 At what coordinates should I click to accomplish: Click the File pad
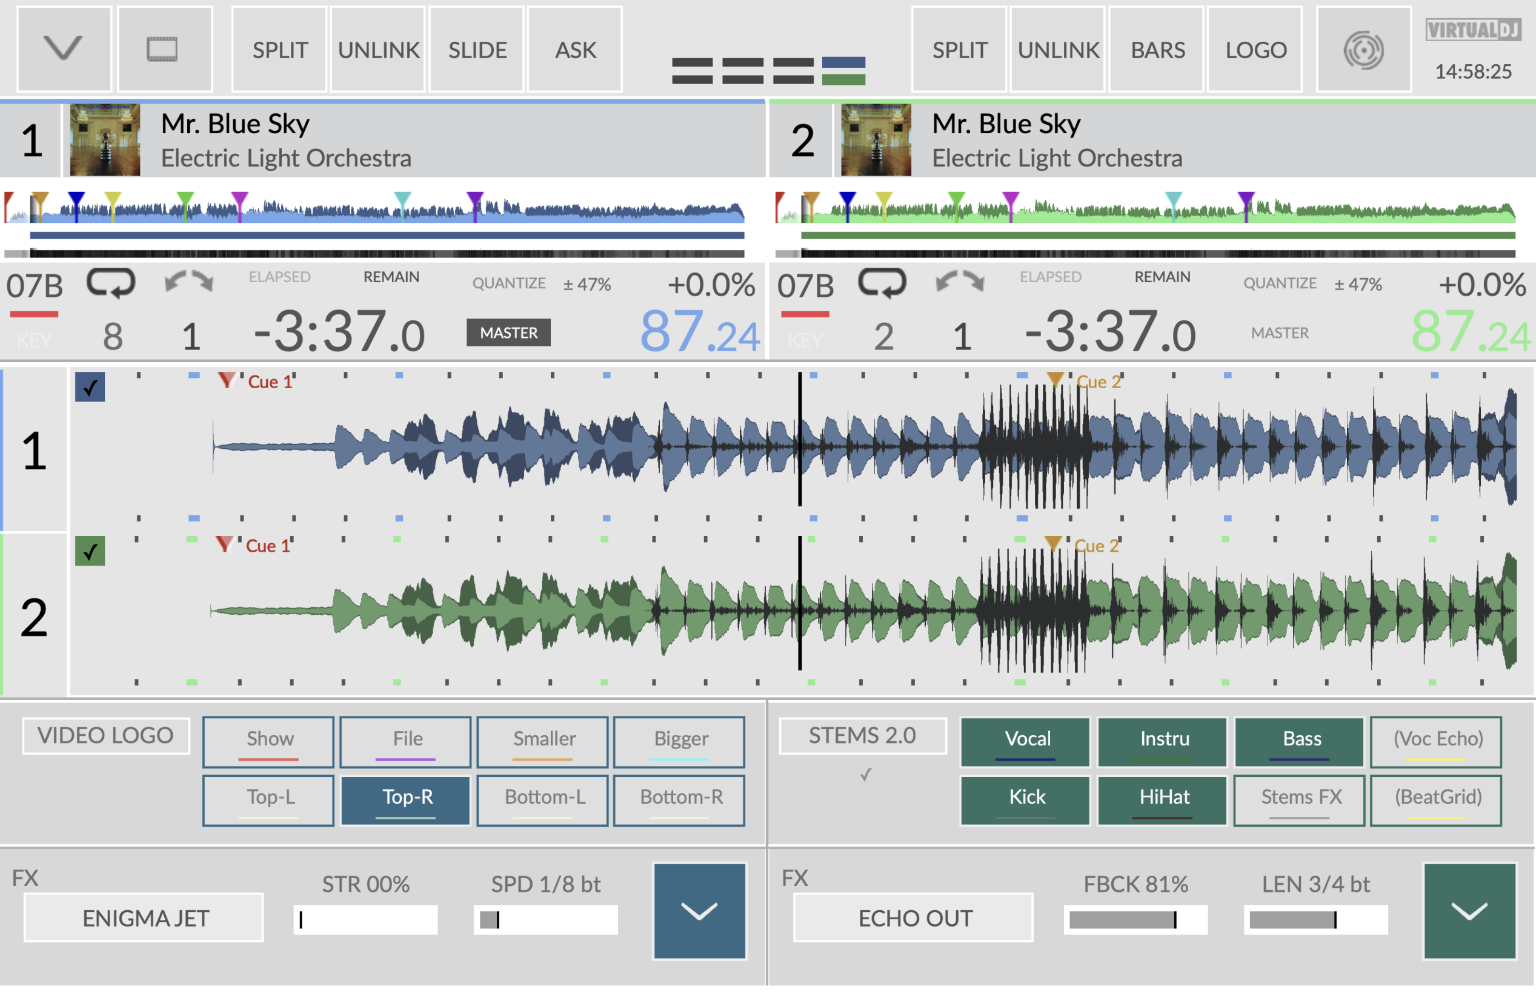click(x=406, y=742)
